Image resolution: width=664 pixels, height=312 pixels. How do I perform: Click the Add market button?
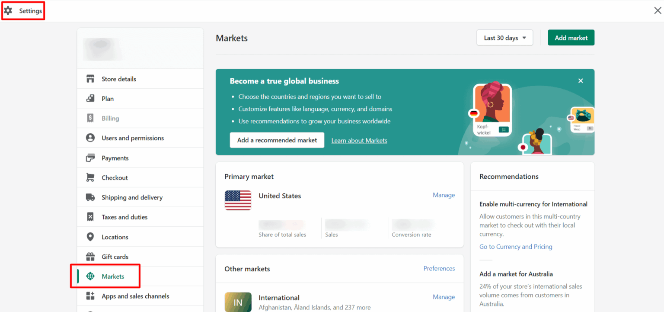(x=571, y=38)
